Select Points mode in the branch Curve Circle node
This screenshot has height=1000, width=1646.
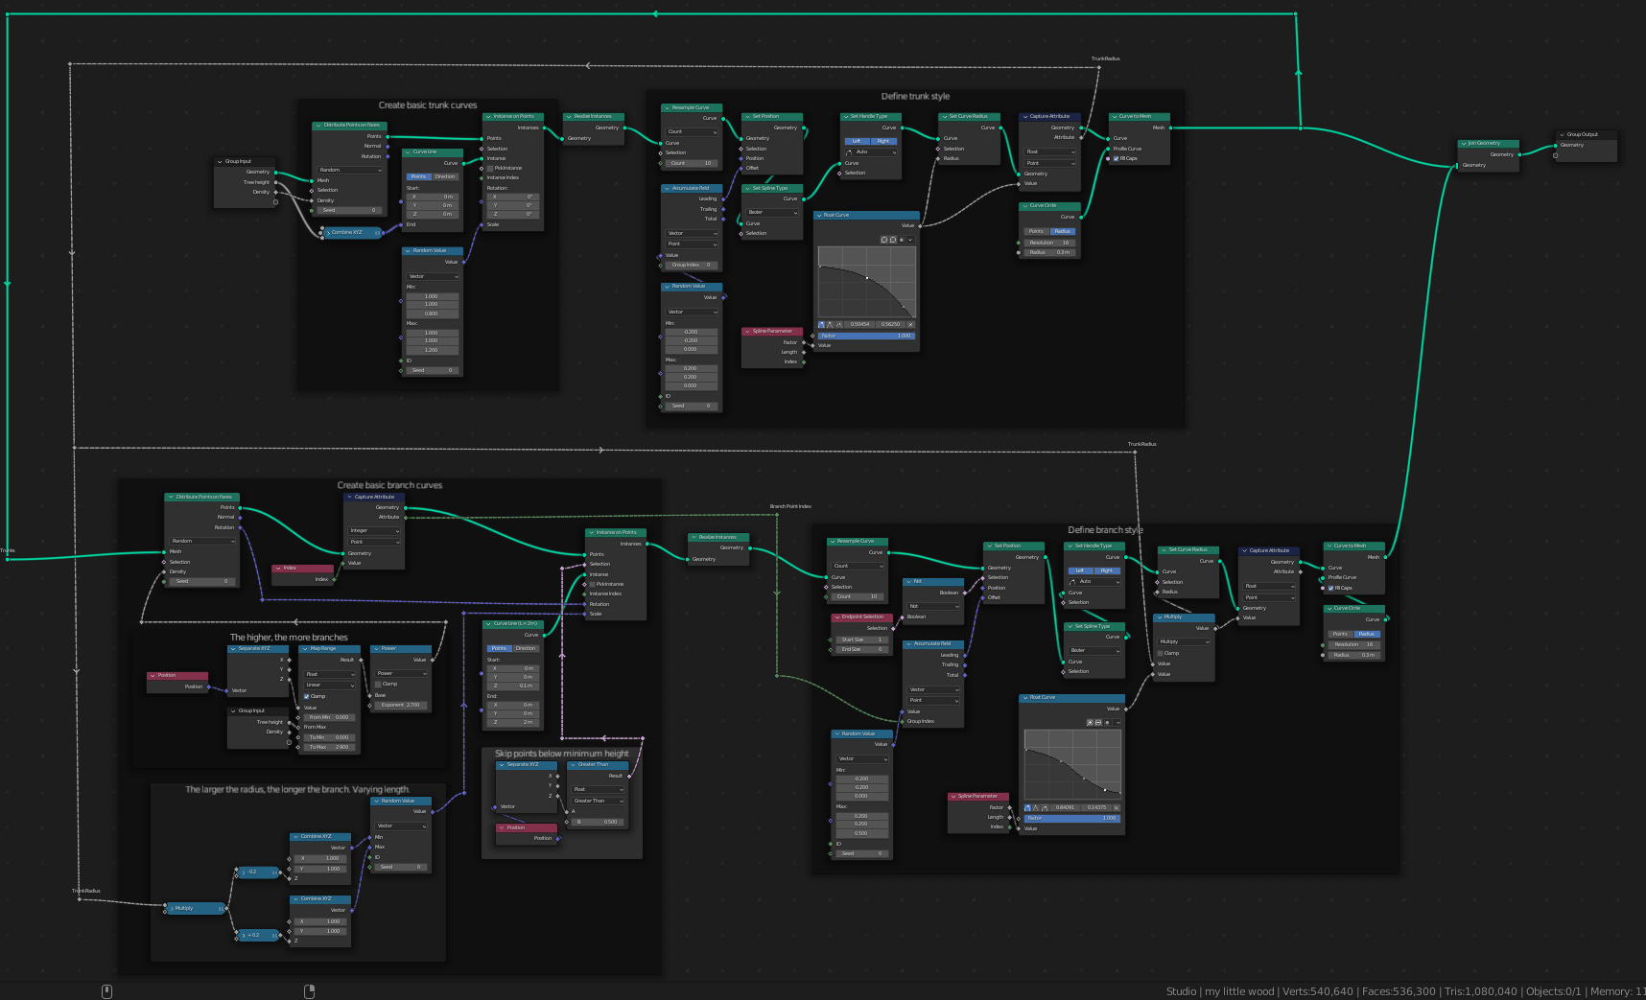pos(1340,634)
